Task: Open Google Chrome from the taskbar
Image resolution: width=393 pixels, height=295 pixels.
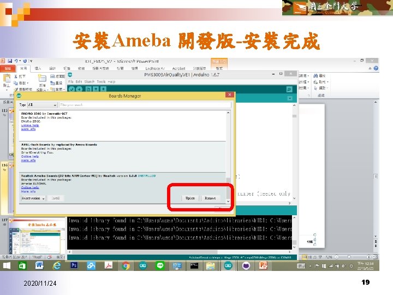Action: pyautogui.click(x=126, y=265)
